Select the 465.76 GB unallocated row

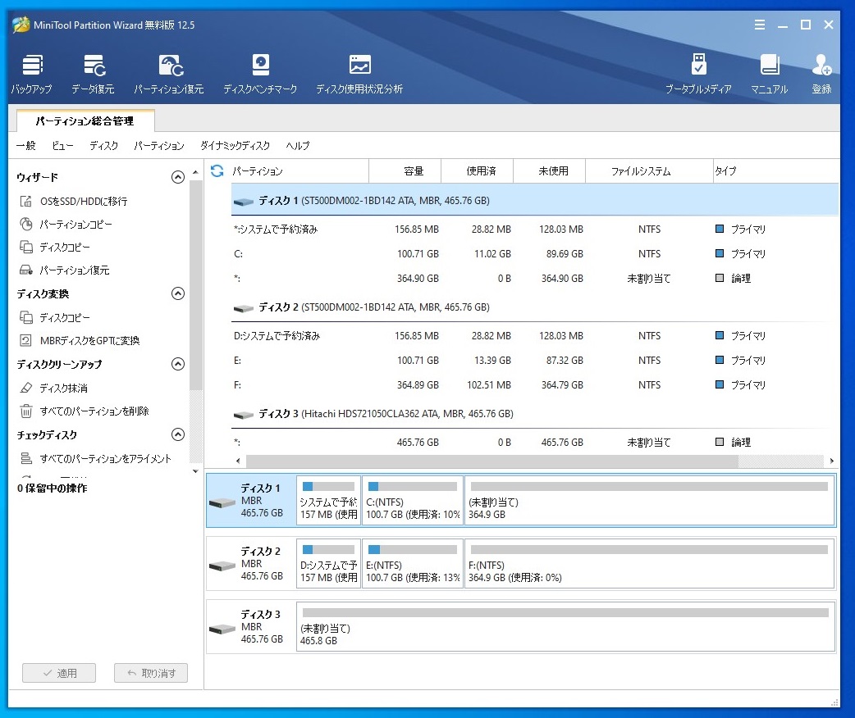535,443
